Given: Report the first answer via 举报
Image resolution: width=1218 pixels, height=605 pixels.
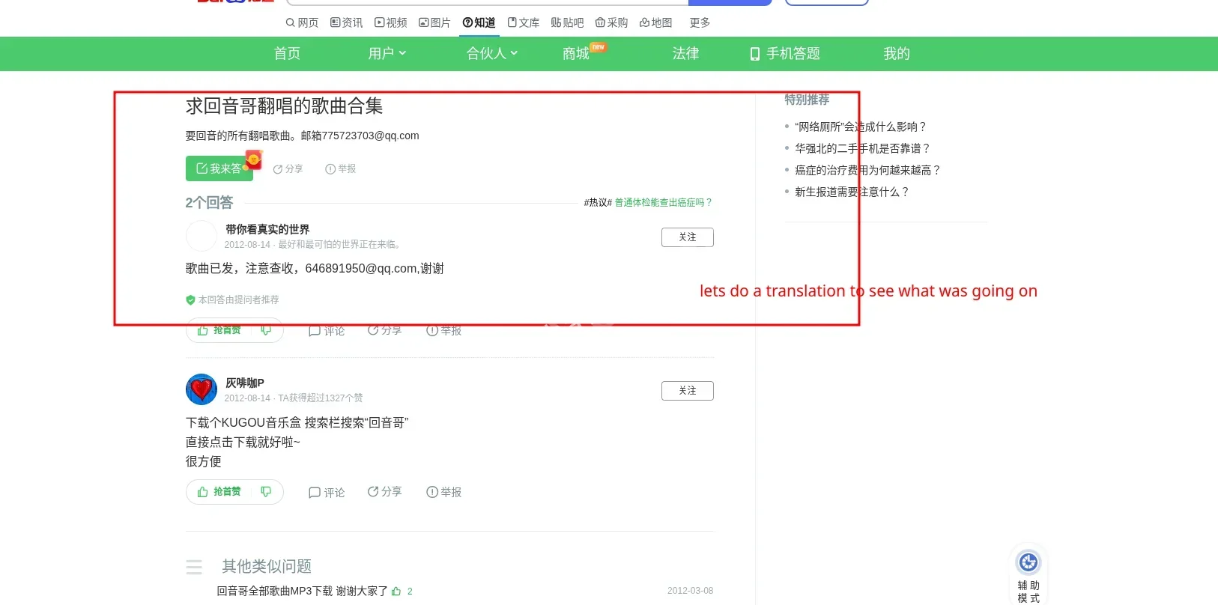Looking at the screenshot, I should pos(443,330).
